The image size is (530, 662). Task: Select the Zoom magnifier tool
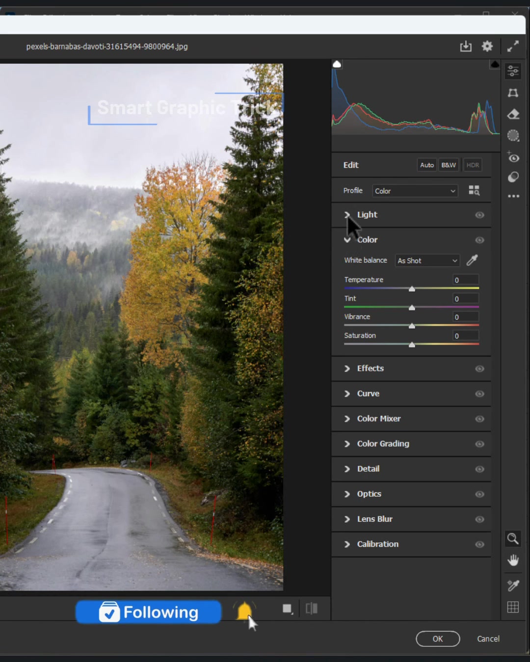tap(513, 539)
